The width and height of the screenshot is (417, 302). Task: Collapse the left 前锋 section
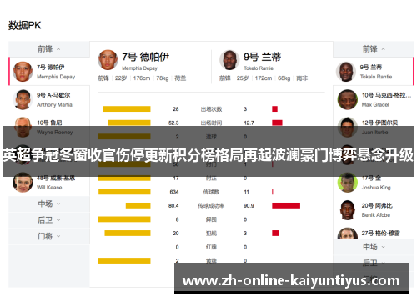point(49,49)
